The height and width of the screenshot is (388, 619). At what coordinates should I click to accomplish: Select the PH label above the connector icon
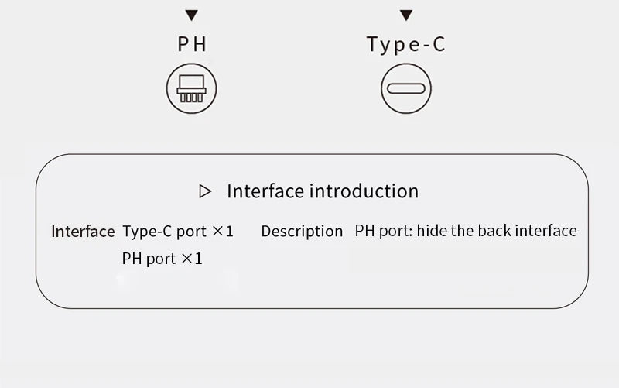click(x=192, y=44)
